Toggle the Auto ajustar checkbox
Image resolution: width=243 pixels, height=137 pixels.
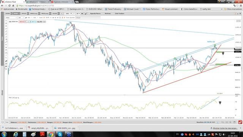(x=65, y=18)
